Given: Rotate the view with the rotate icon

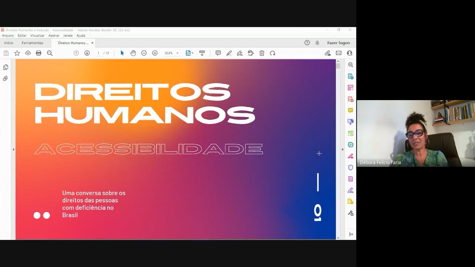Looking at the screenshot, I should click(x=273, y=53).
